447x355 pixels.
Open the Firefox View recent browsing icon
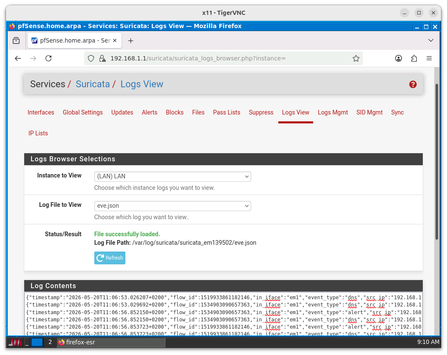pos(16,40)
